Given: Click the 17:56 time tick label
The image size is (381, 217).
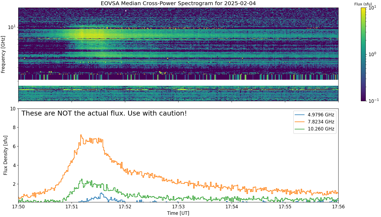Looking at the screenshot, I should coord(338,207).
